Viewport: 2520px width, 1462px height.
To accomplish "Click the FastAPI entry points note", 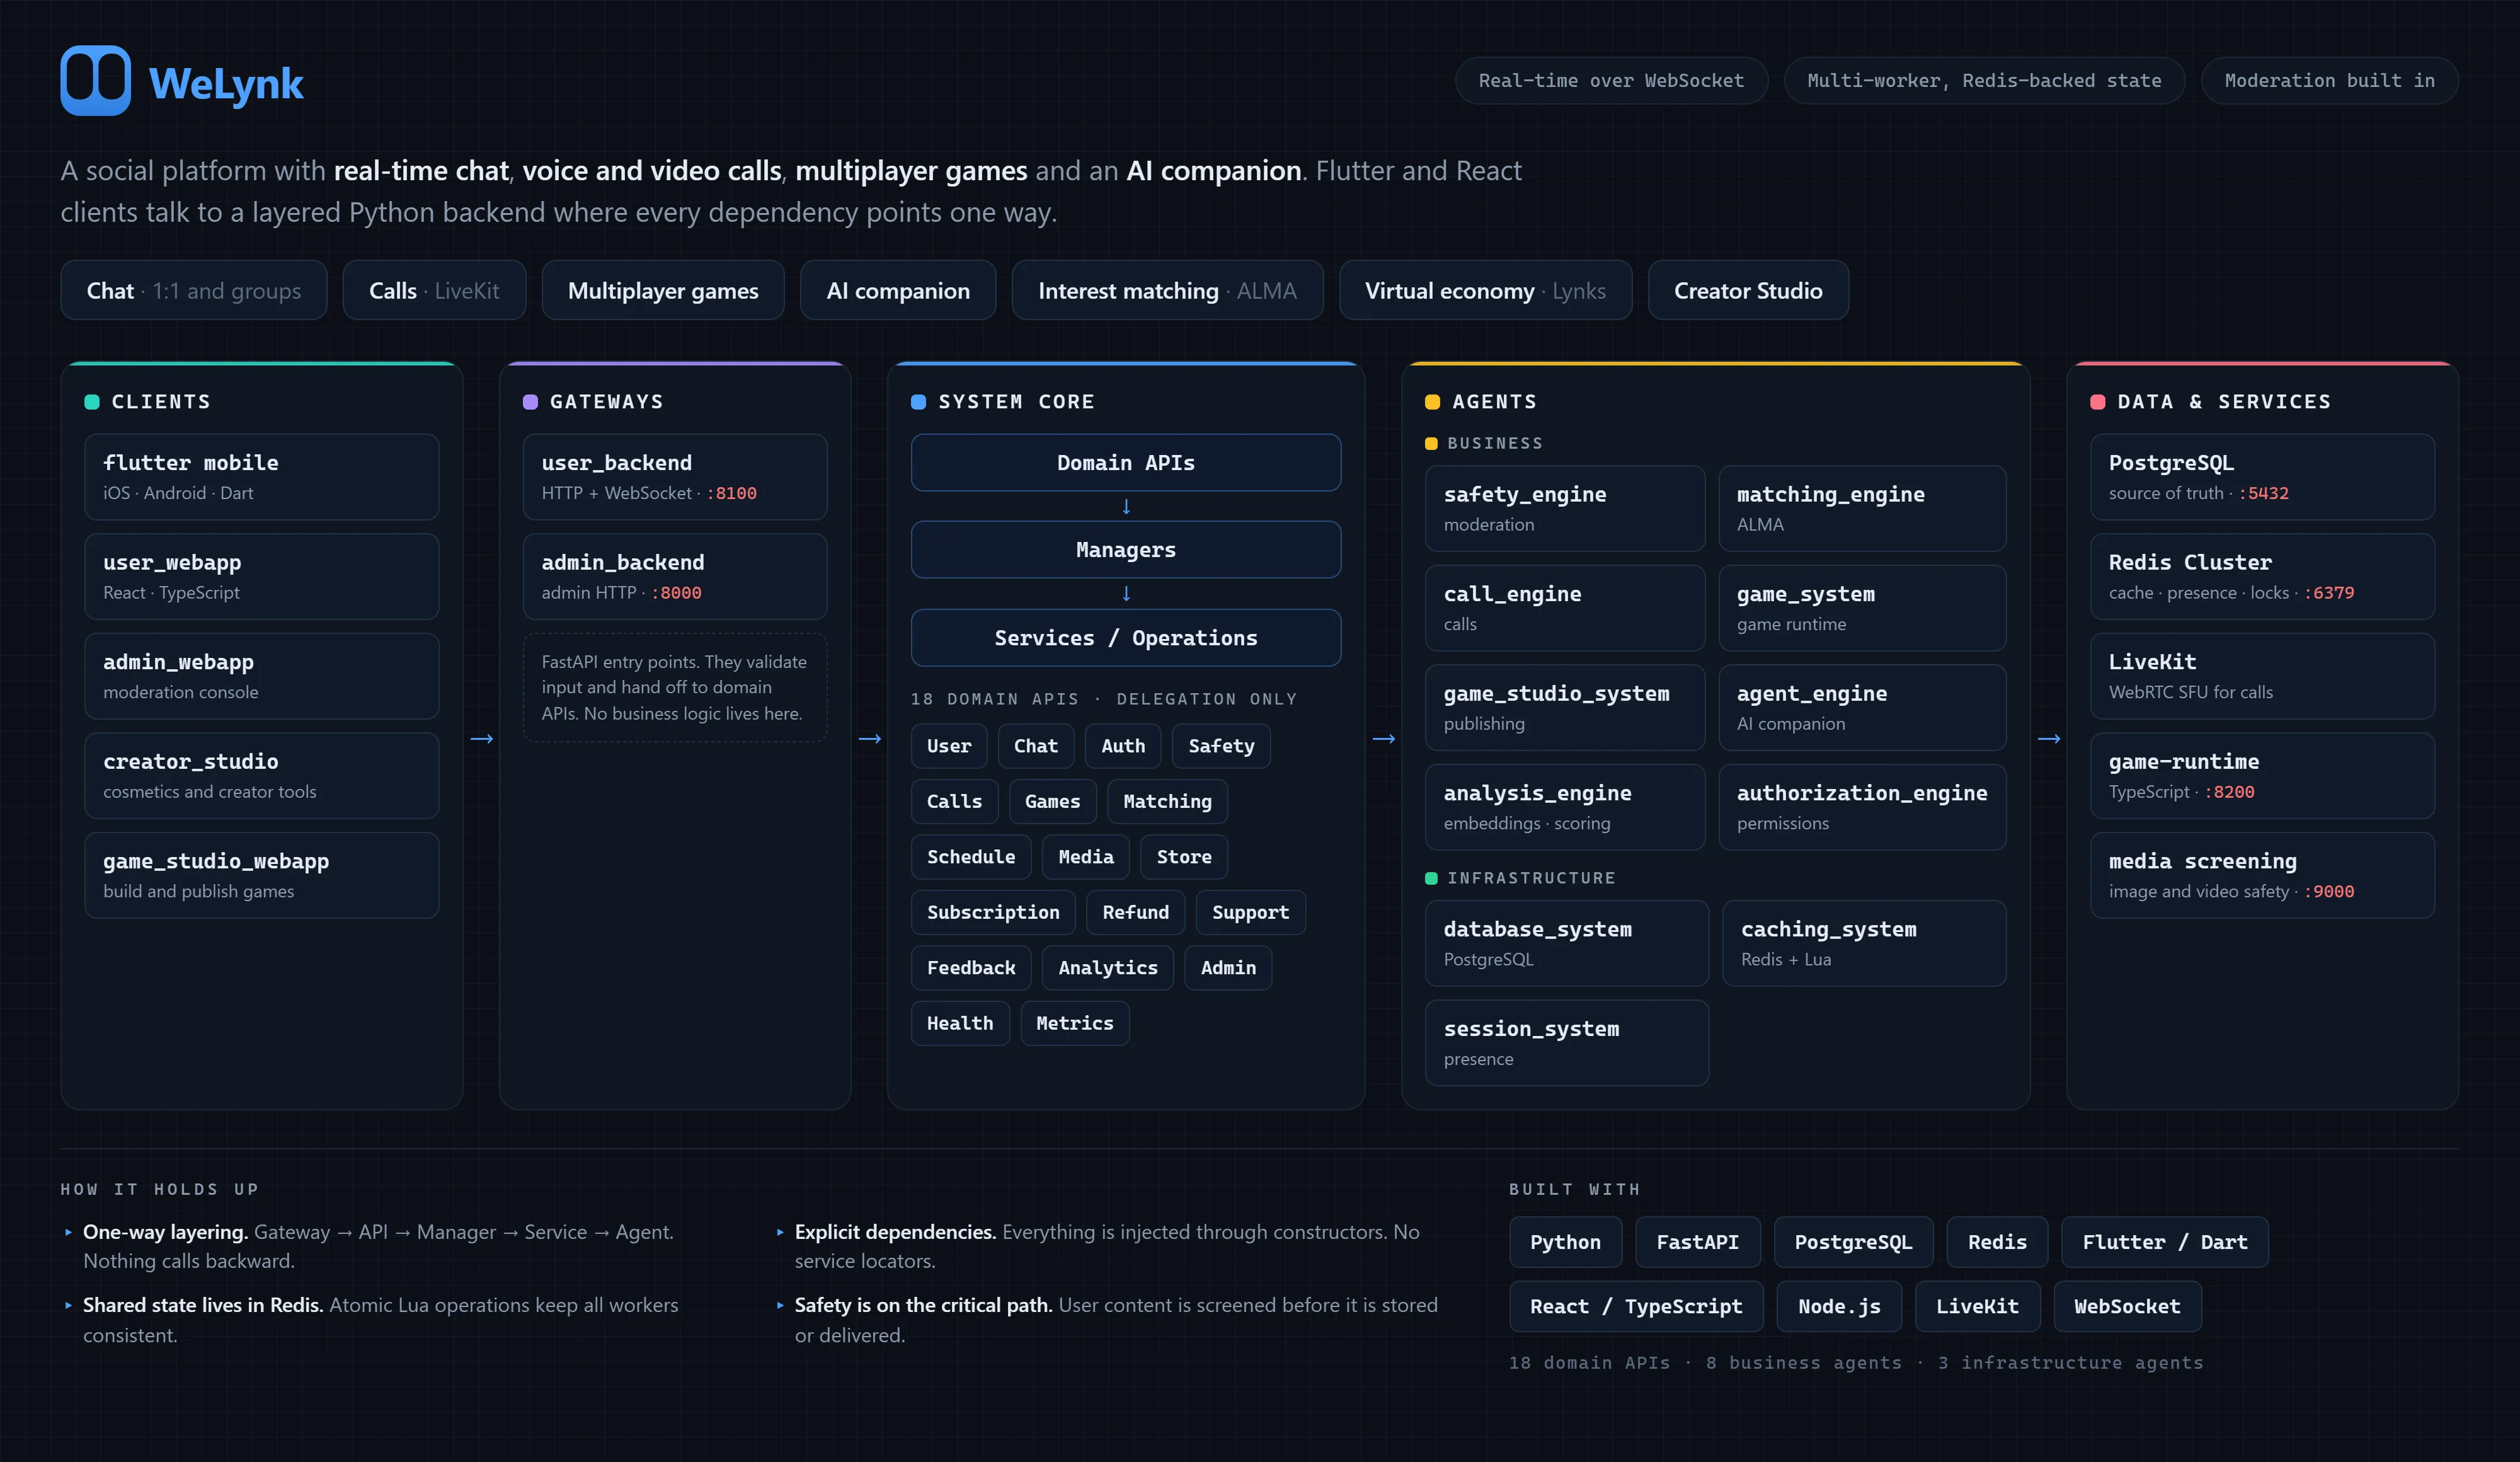I will (675, 687).
